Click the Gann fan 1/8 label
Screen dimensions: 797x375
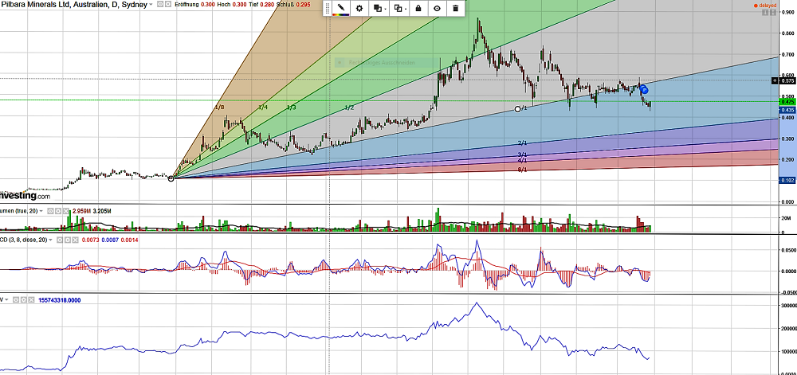point(220,107)
